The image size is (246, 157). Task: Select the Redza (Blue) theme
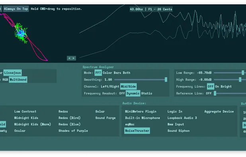click(70, 124)
